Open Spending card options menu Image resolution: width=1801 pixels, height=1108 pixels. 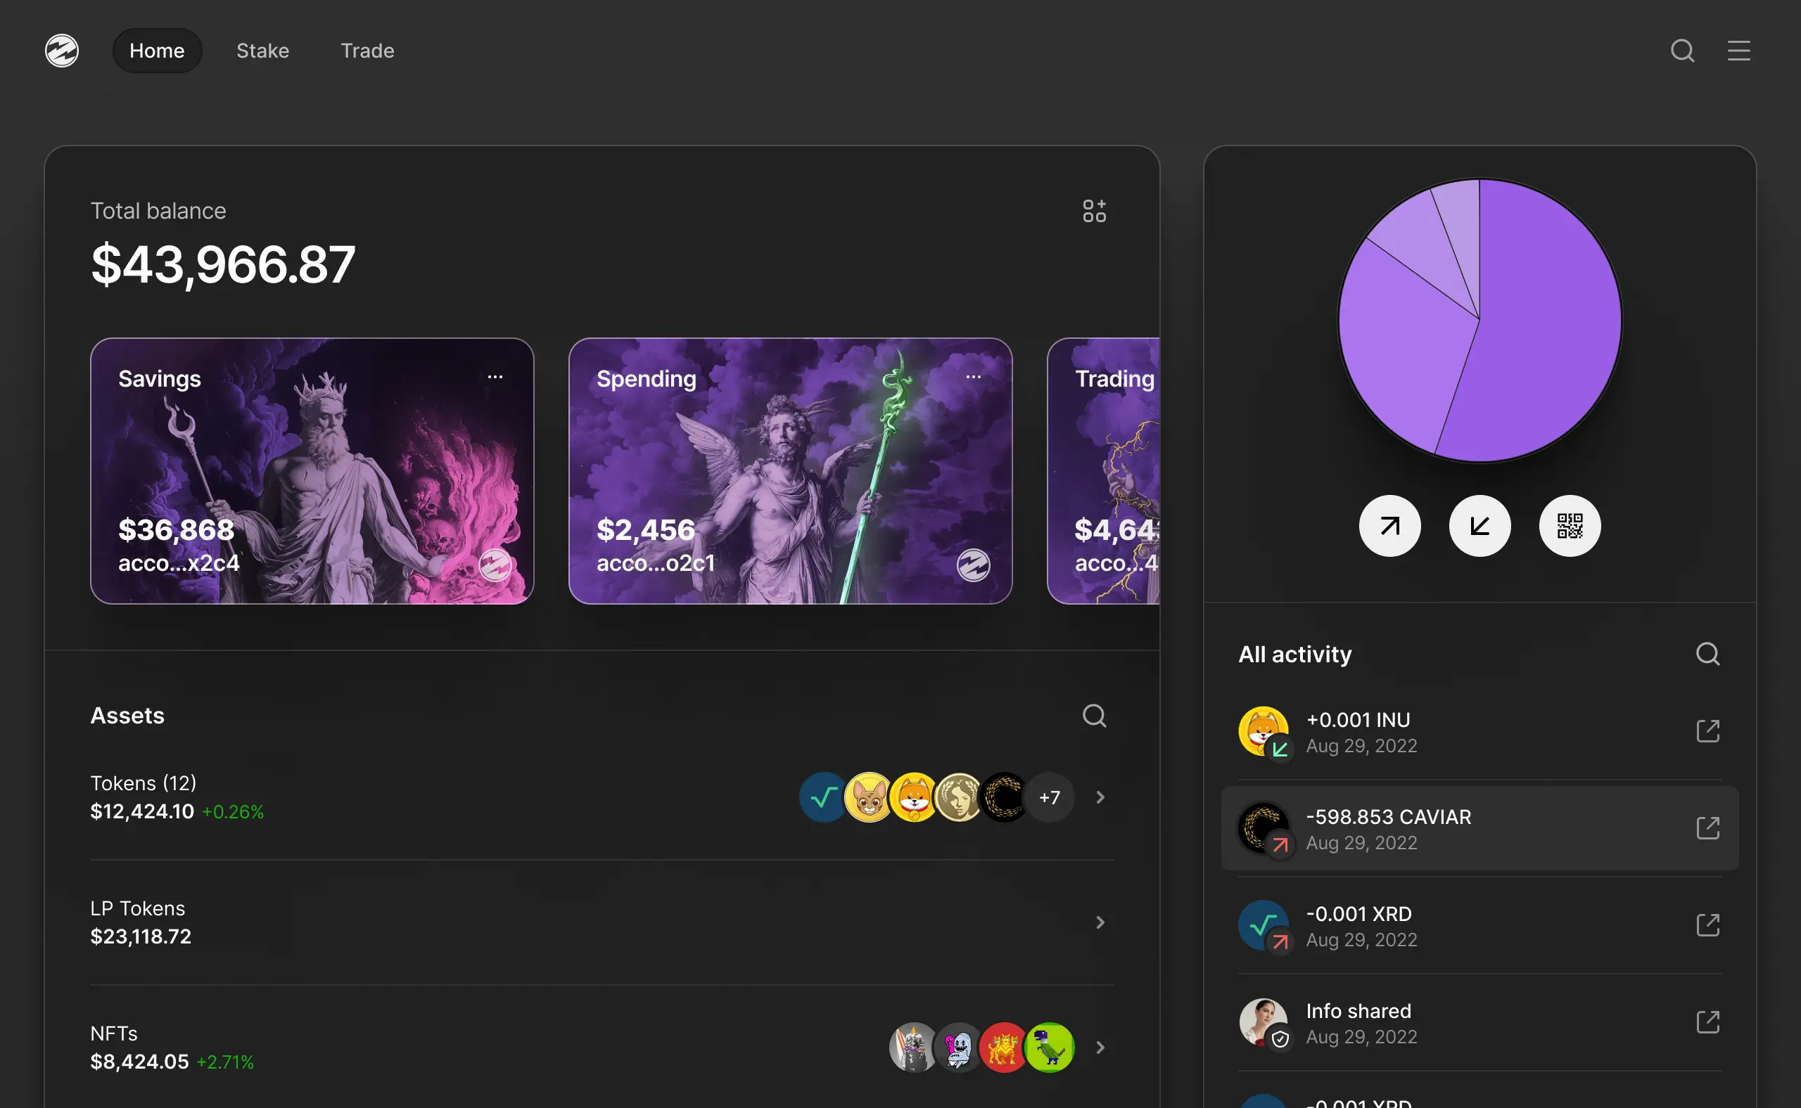pos(973,377)
